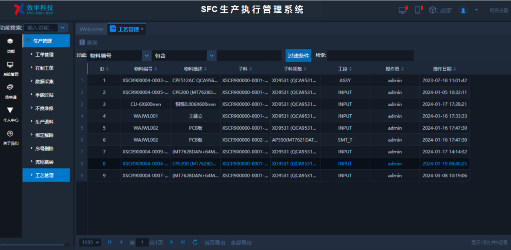The height and width of the screenshot is (250, 511).
Task: Click the WAJWL001 cell
Action: point(146,116)
